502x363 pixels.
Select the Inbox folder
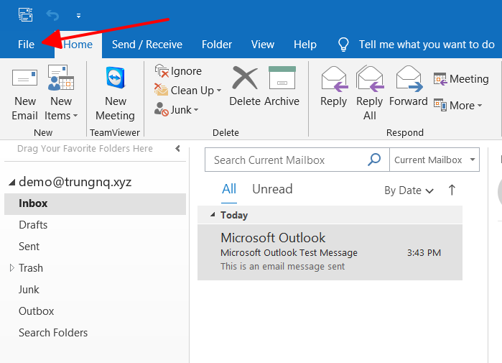tap(95, 203)
